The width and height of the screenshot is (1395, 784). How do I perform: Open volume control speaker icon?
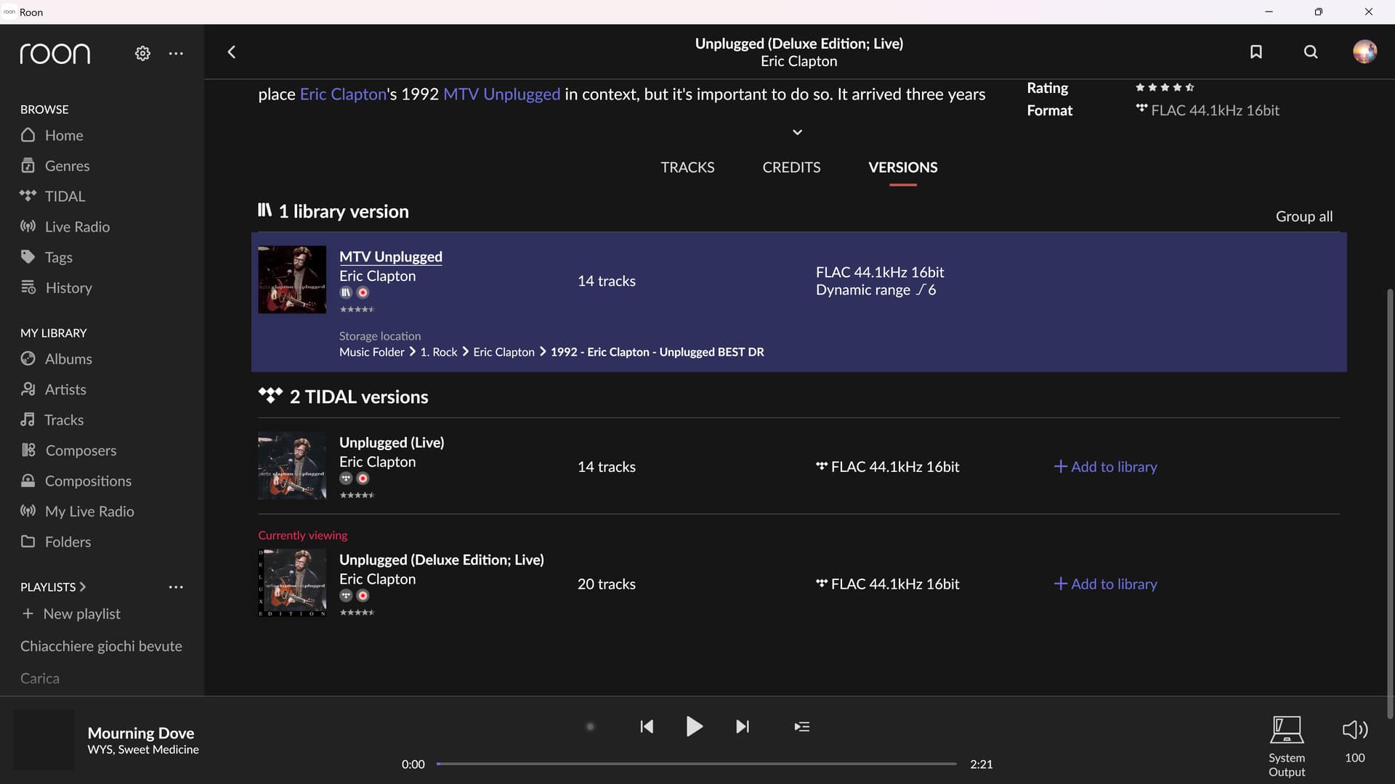coord(1355,730)
